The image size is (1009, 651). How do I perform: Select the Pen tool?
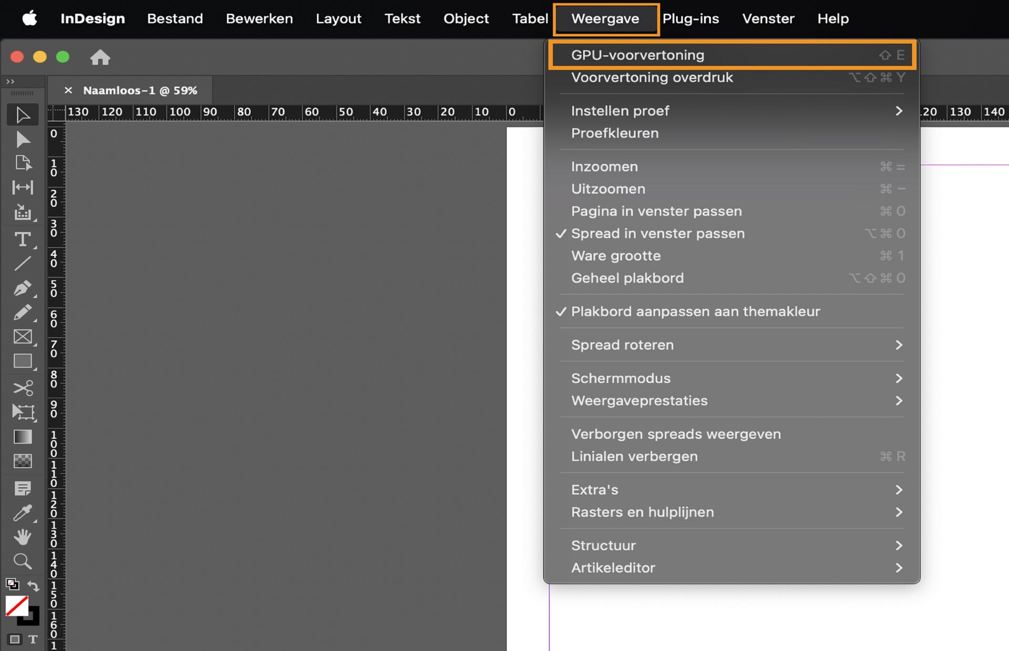22,288
